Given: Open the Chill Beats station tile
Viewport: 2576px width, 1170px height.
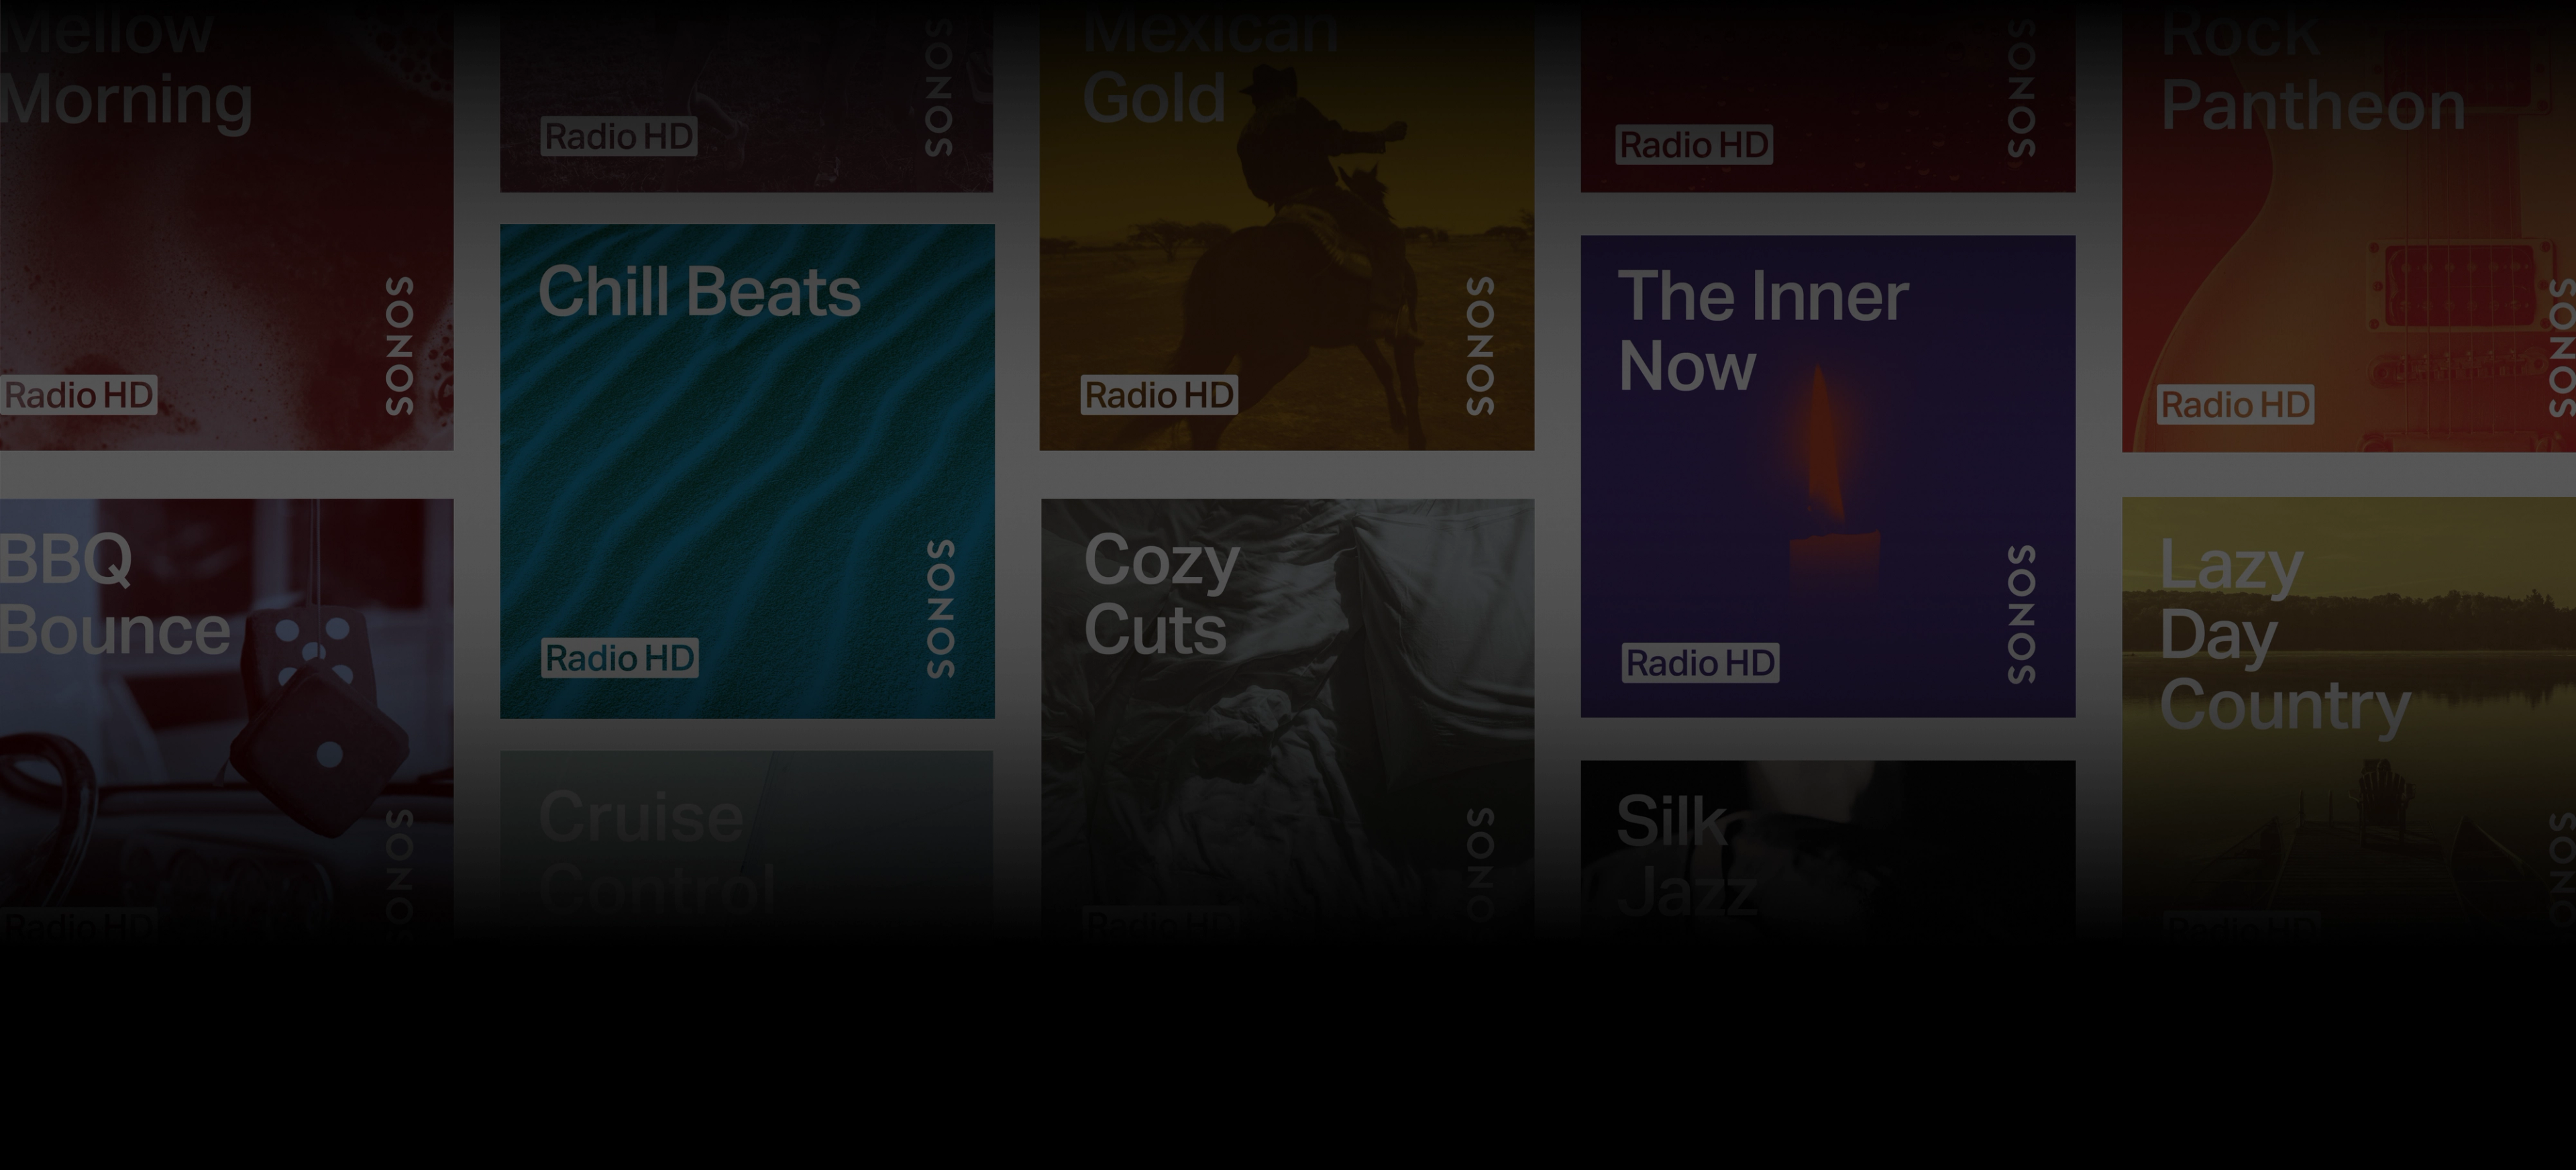Looking at the screenshot, I should (x=747, y=471).
